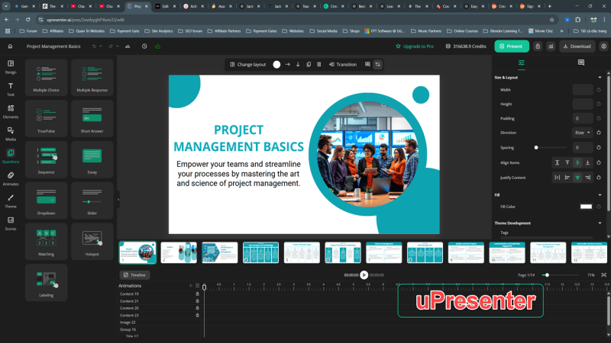Screen dimensions: 611x343
Task: Toggle lock on Content 19 layer
Action: pyautogui.click(x=197, y=293)
